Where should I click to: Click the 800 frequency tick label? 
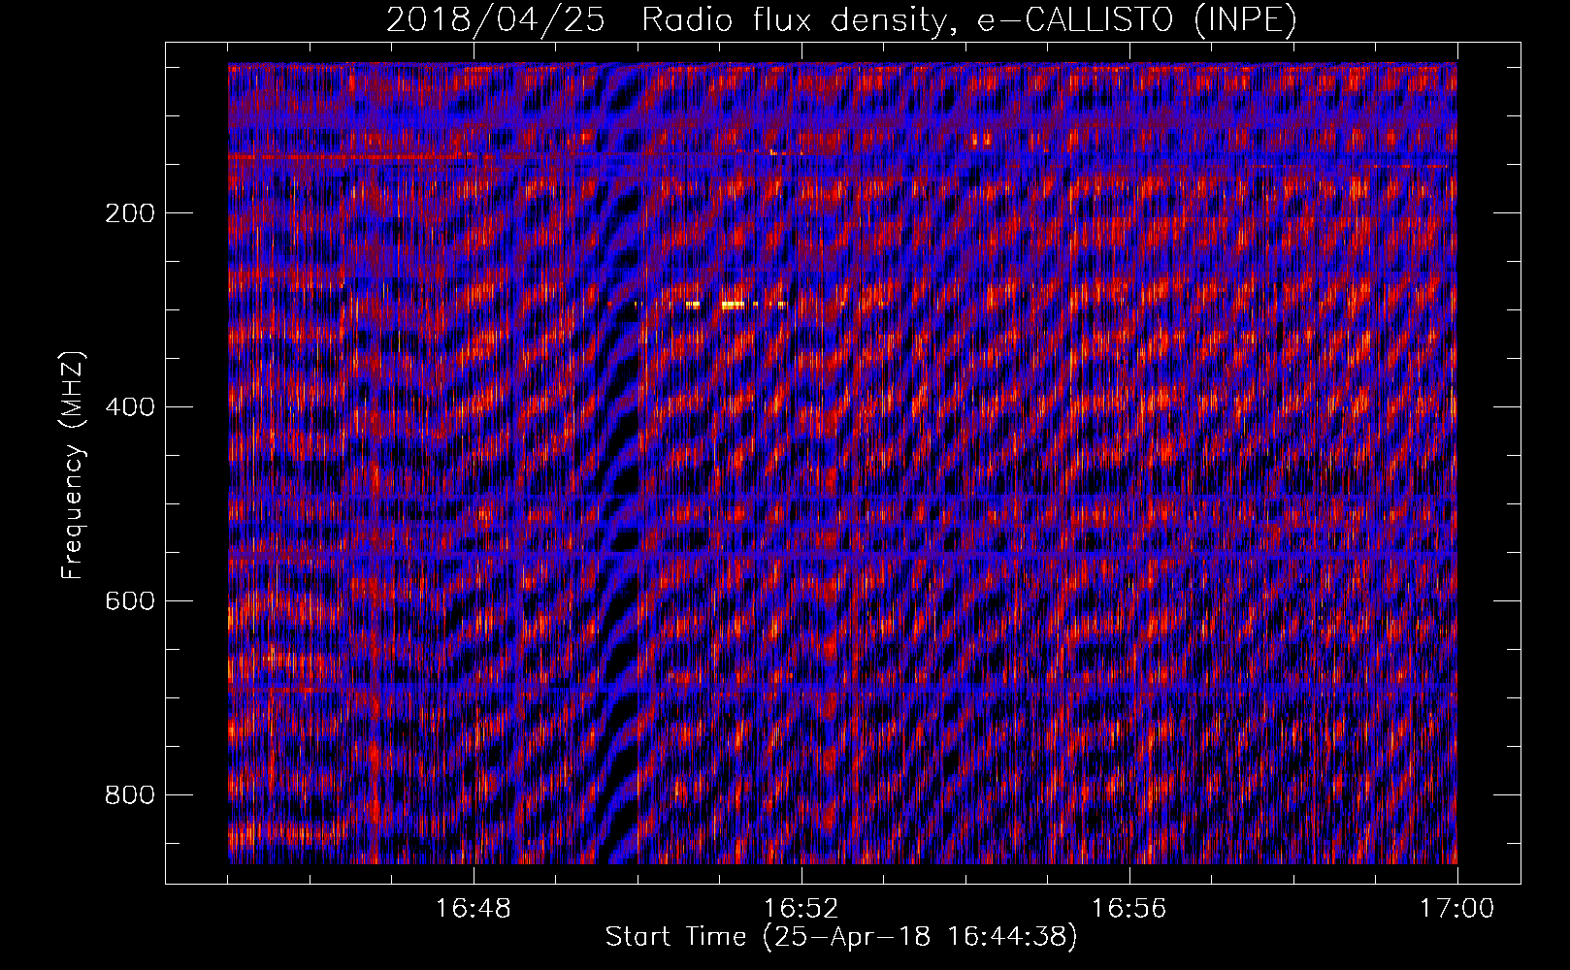click(x=130, y=795)
